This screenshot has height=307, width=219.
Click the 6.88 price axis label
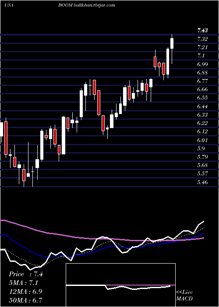tap(202, 73)
